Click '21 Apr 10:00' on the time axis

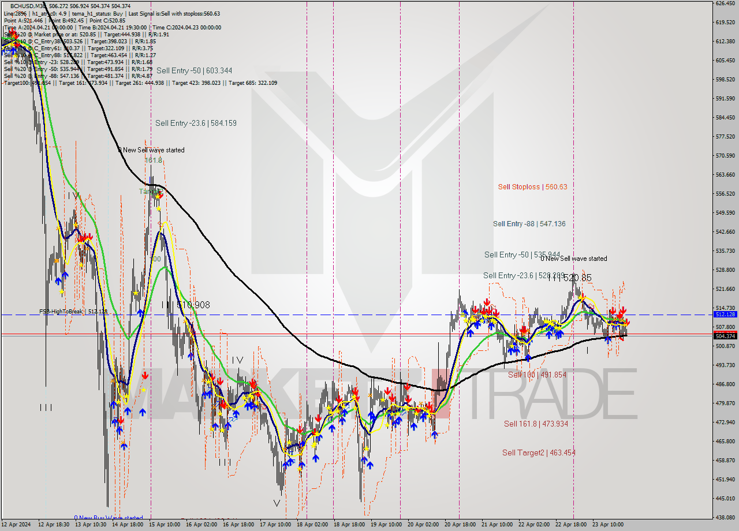[497, 525]
